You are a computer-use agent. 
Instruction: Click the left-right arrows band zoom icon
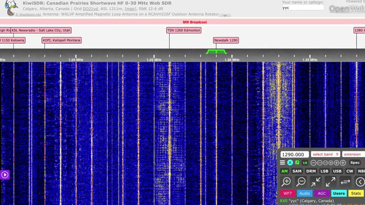point(345,181)
